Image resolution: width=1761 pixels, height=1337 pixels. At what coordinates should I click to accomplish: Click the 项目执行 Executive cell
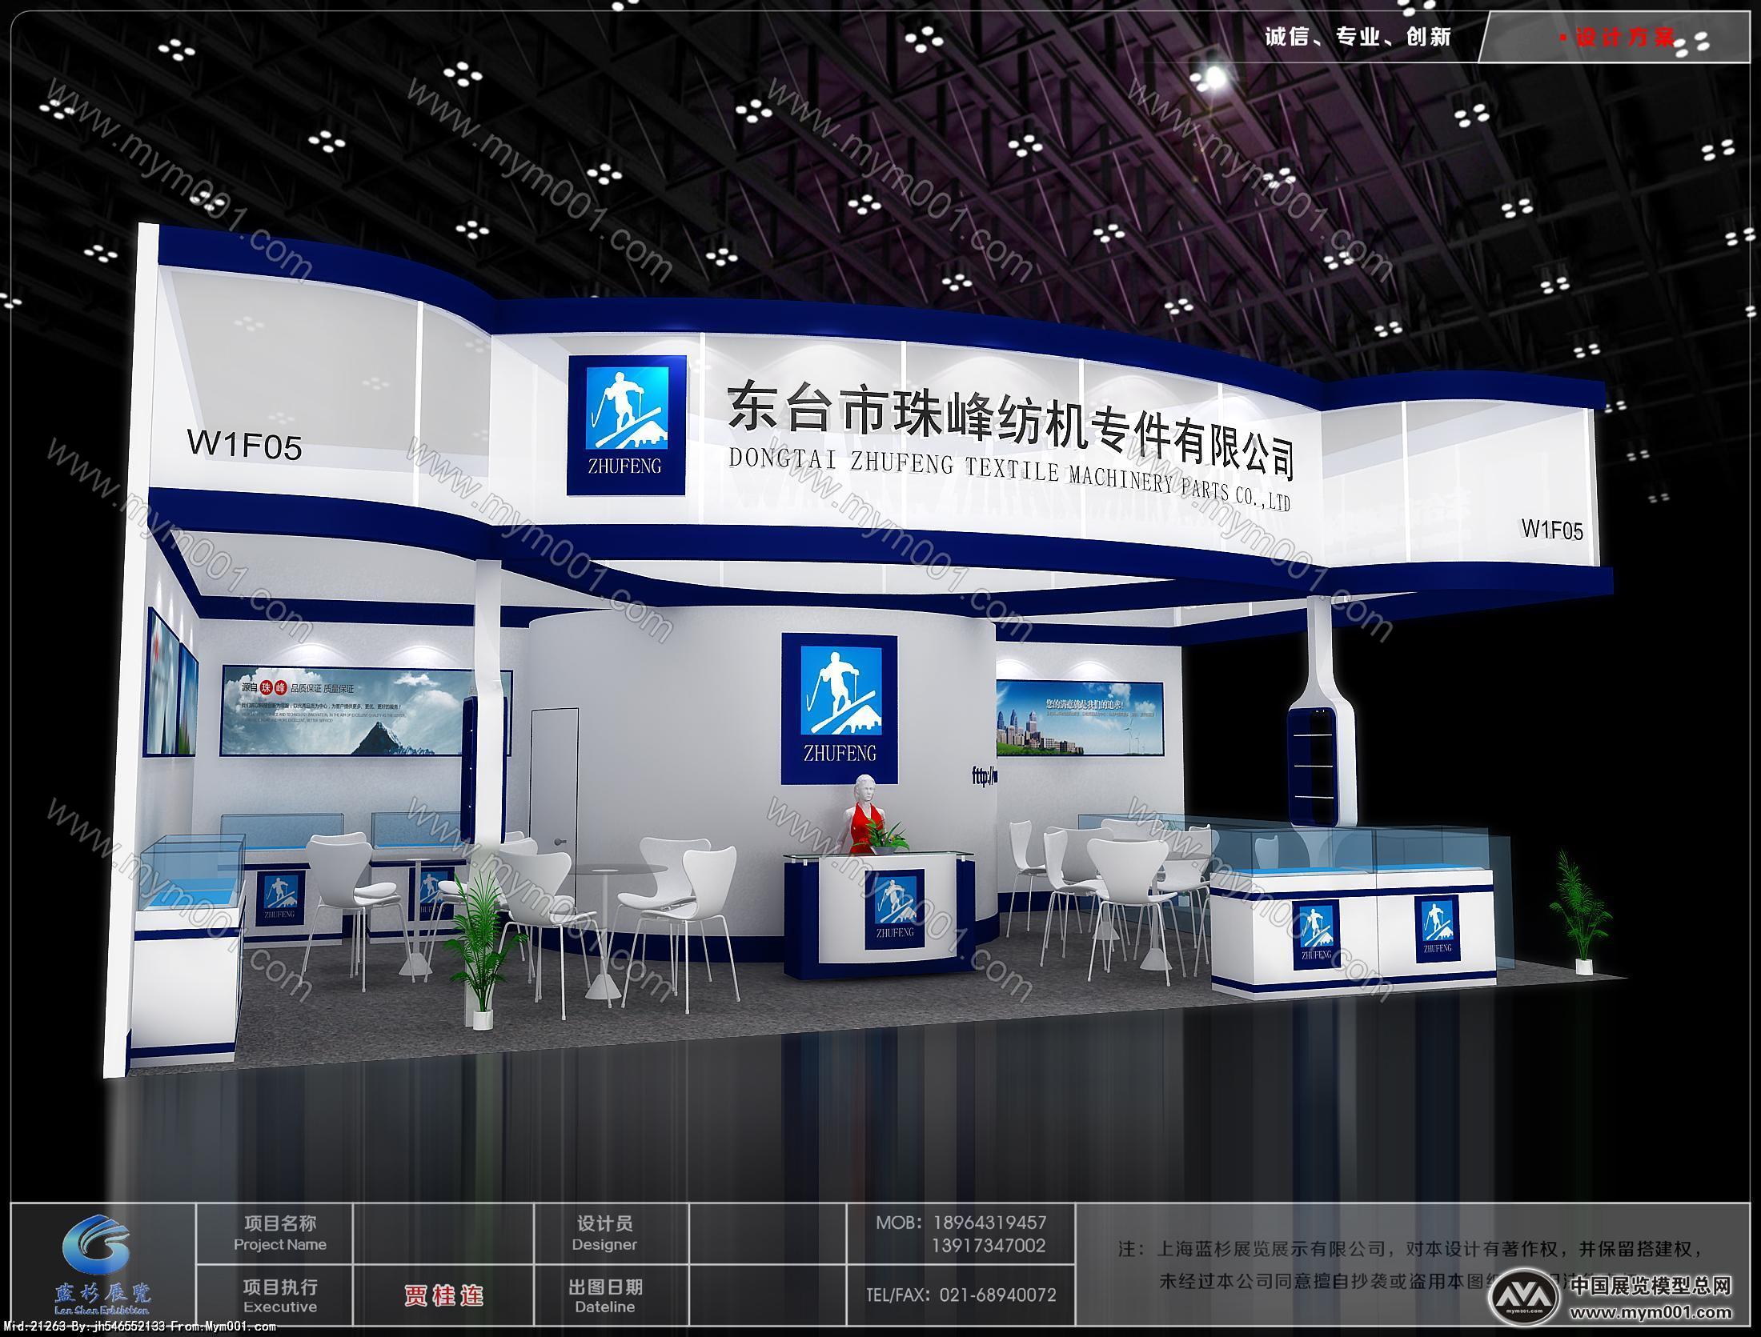pos(275,1296)
